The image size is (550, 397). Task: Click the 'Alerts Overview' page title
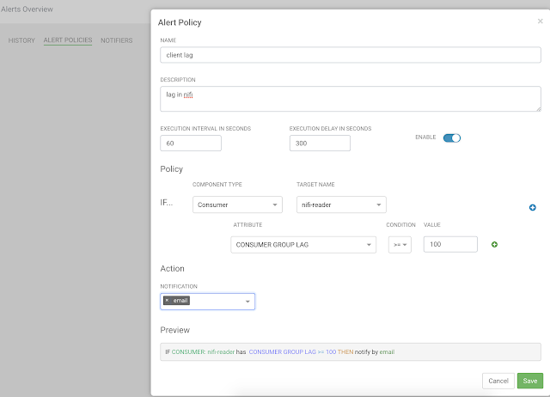[27, 9]
